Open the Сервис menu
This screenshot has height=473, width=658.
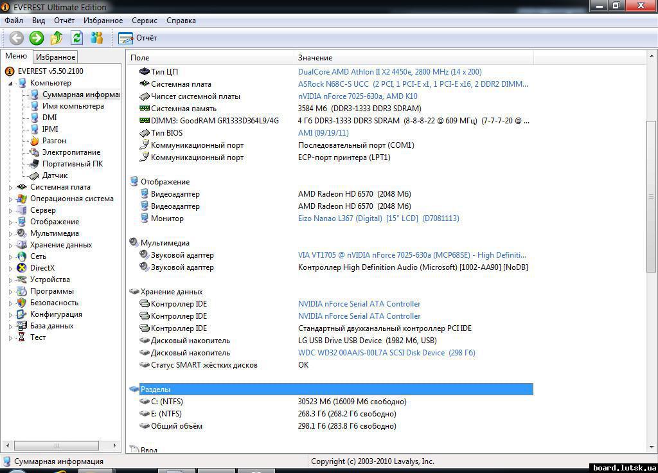click(x=144, y=21)
